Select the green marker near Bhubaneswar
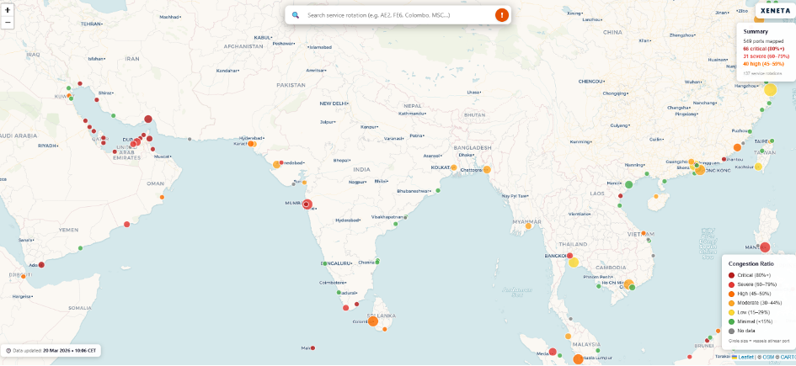 (x=438, y=191)
